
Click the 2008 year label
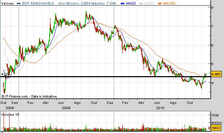click(9, 108)
